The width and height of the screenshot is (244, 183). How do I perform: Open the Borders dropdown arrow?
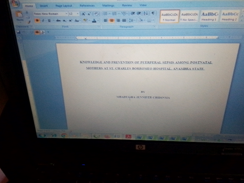coord(153,20)
